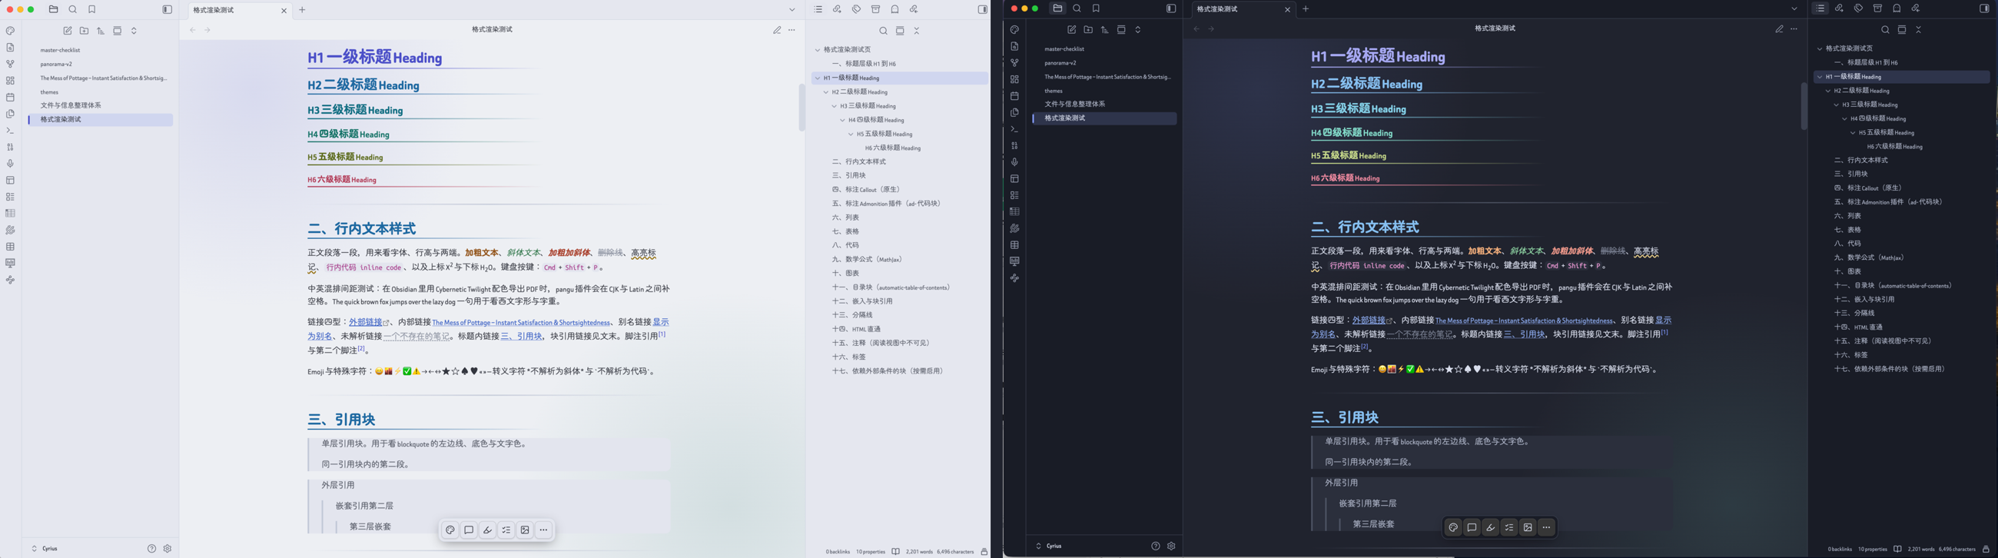
Task: Open tab list dropdown arrow in light window
Action: (792, 10)
